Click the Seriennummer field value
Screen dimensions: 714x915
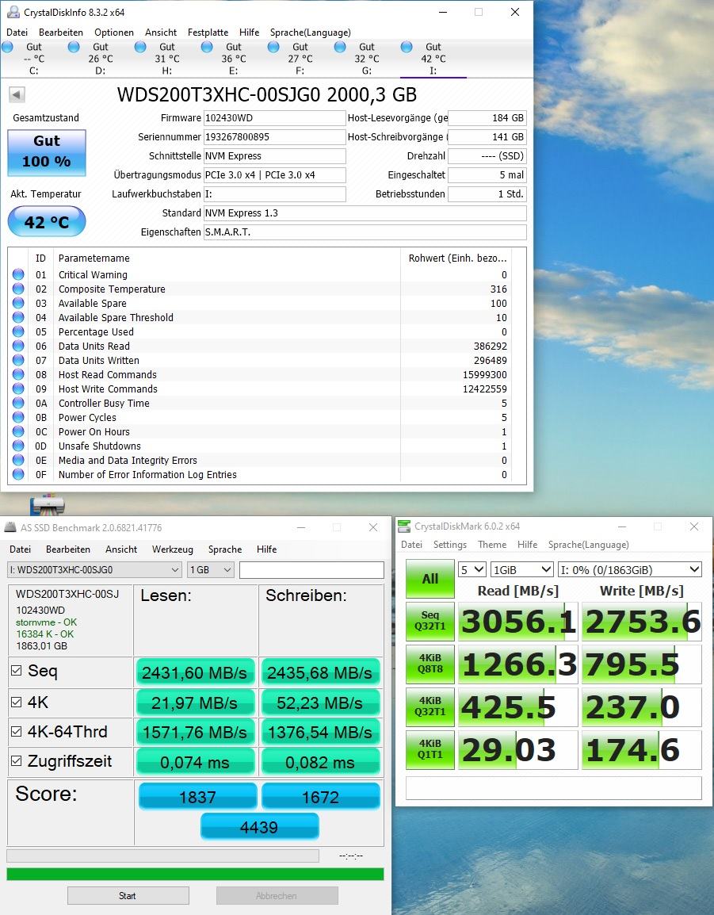274,137
